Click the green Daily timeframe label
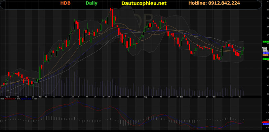Screen dimensions: 269x132 [91, 3]
